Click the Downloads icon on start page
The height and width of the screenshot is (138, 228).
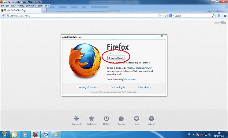tap(77, 118)
